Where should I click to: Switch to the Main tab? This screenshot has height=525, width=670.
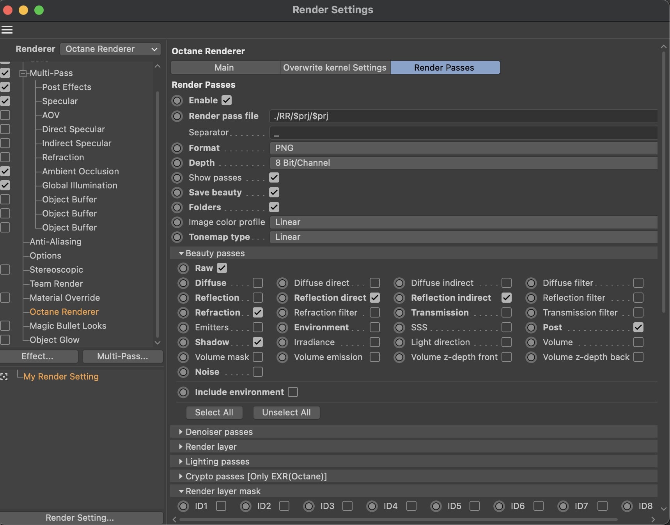pos(225,67)
